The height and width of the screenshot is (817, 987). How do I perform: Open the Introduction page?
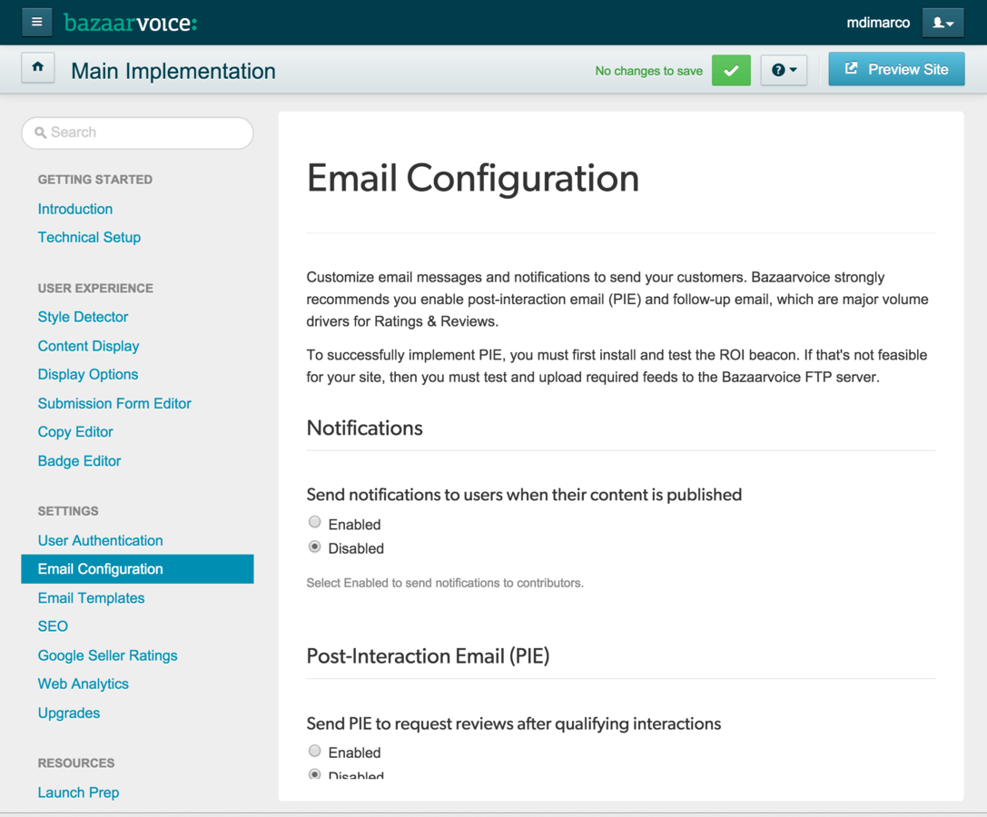74,209
